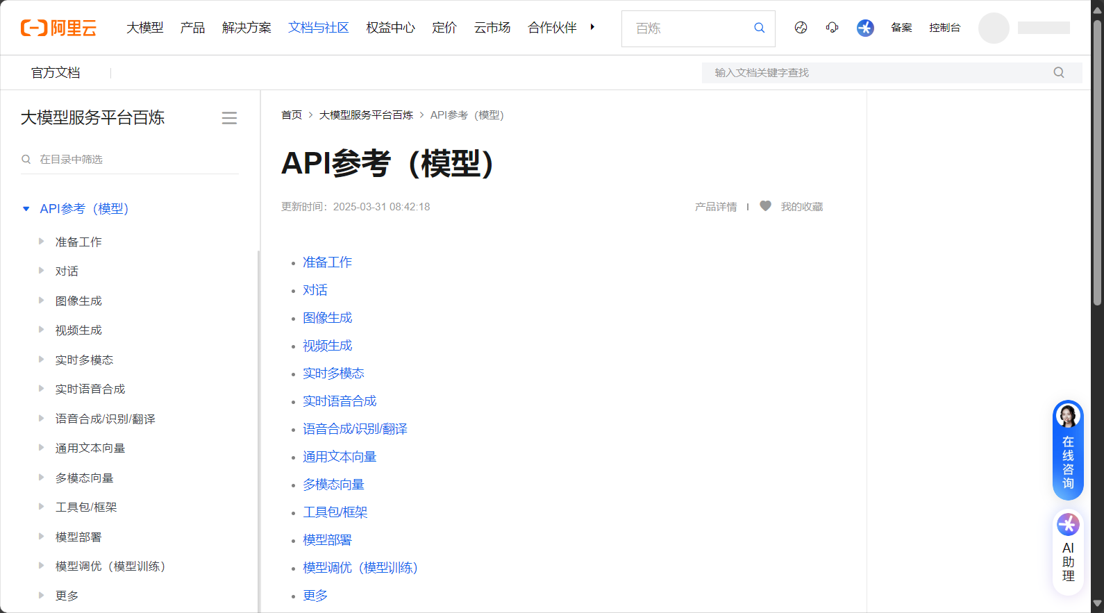Open the 多模态向量 content link

(333, 485)
